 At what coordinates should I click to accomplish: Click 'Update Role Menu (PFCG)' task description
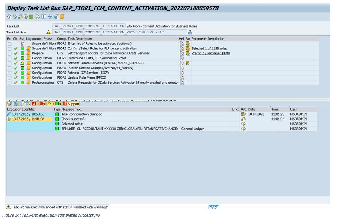[87, 78]
